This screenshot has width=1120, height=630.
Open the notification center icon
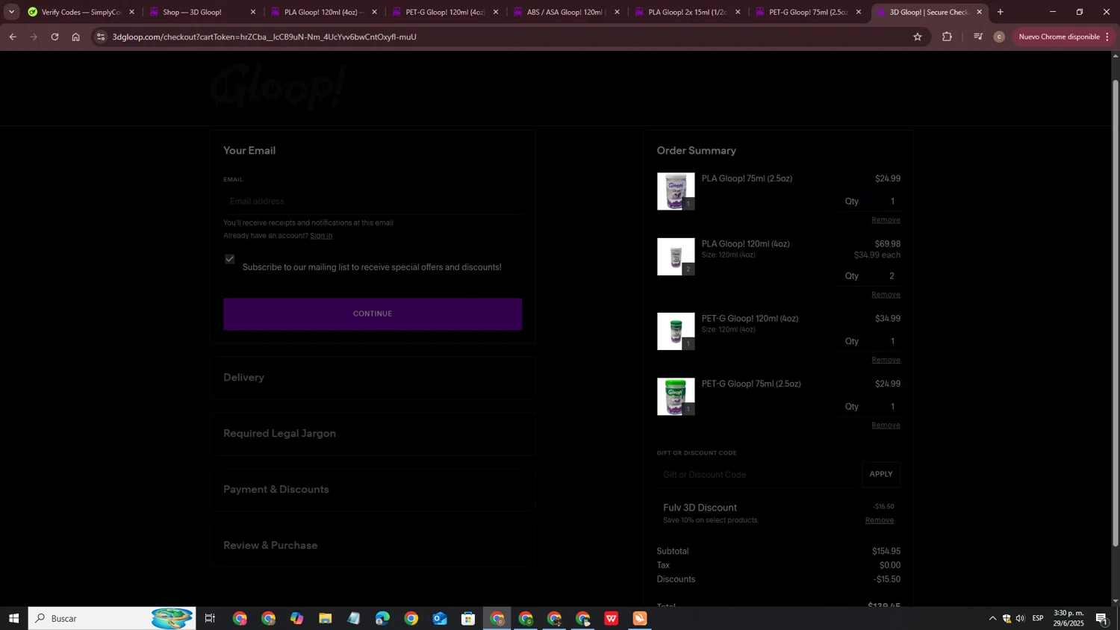point(1102,618)
